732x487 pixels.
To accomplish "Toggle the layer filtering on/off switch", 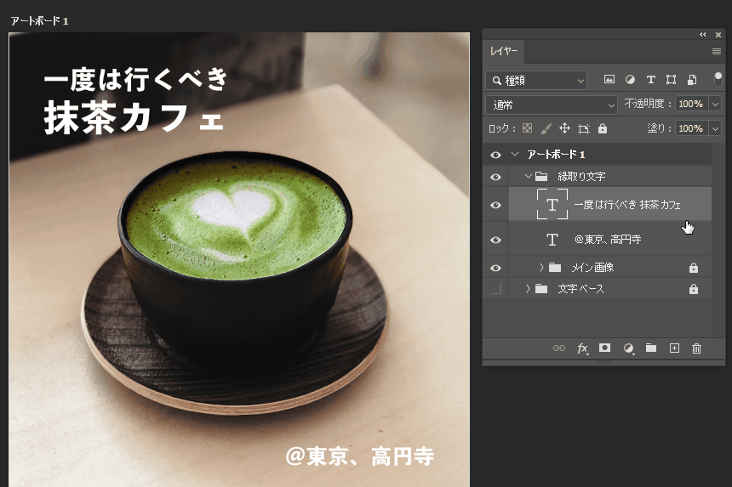I will [718, 79].
